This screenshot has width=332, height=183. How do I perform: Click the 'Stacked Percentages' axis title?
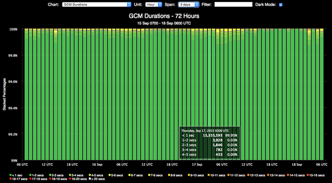[x=4, y=95]
